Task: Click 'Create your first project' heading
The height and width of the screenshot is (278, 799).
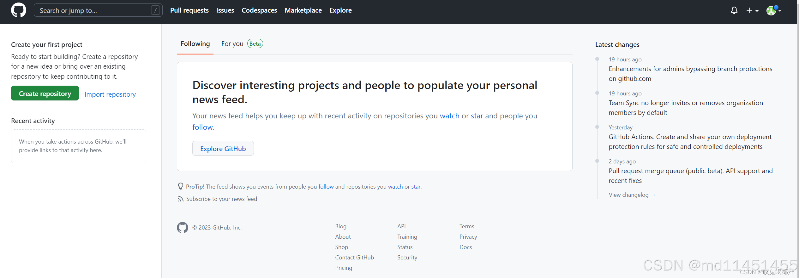Action: pyautogui.click(x=47, y=45)
